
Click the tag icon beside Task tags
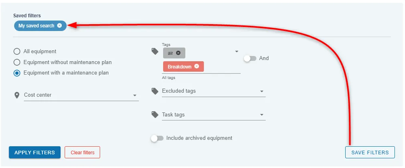point(155,114)
